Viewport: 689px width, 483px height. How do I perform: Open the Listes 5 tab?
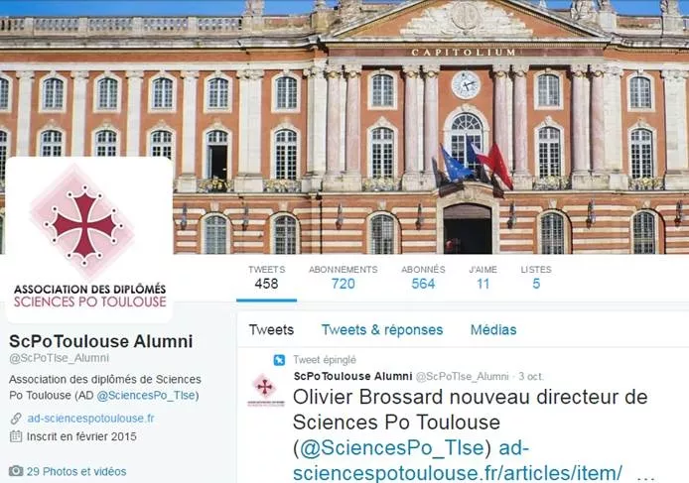point(536,278)
